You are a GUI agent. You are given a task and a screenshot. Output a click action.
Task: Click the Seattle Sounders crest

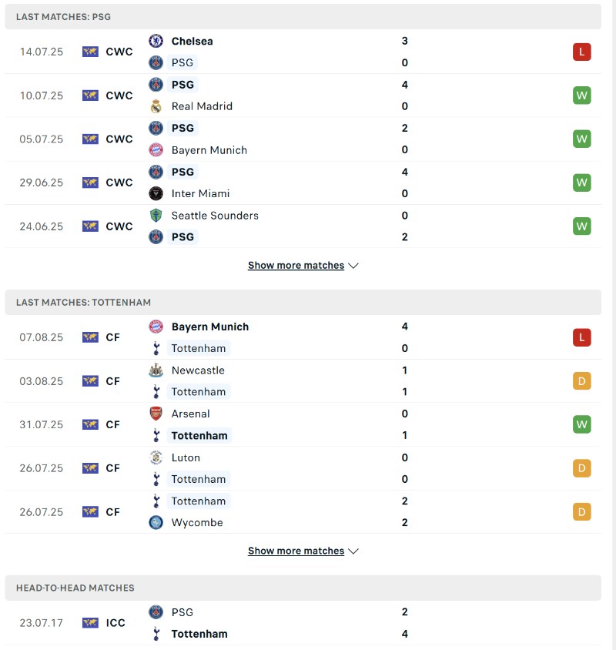pos(157,216)
